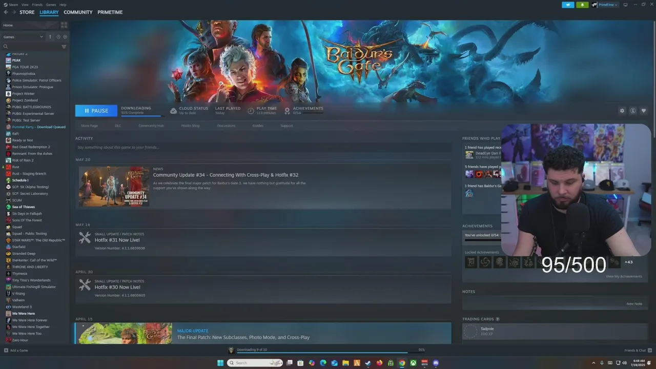Expand the Games filter dropdown
The height and width of the screenshot is (369, 656).
pos(23,37)
